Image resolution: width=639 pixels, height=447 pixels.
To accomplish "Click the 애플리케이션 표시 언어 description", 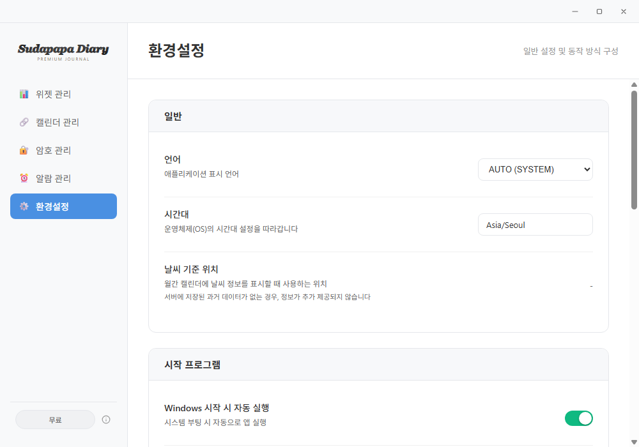I will [201, 174].
